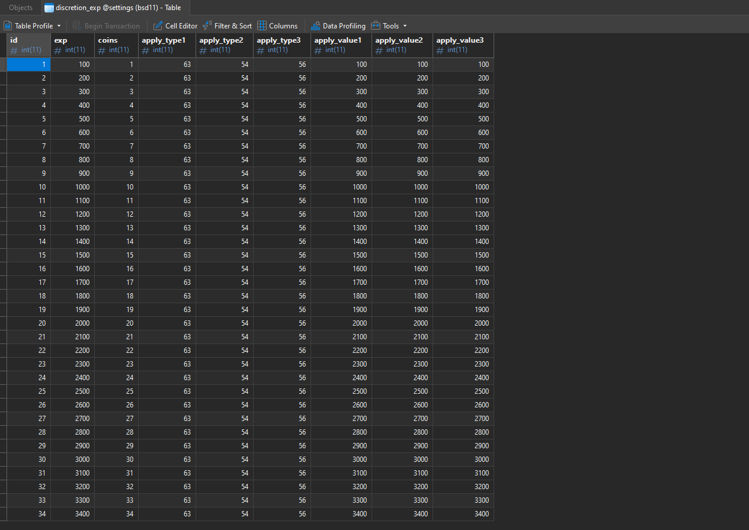
Task: Expand the Table Profile dropdown
Action: pos(59,26)
